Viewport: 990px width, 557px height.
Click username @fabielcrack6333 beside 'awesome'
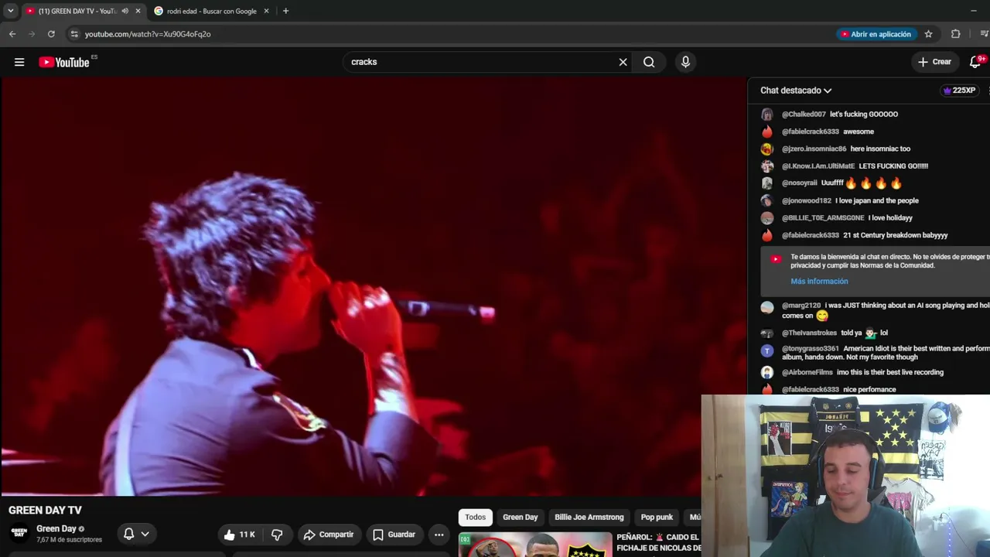pos(811,132)
